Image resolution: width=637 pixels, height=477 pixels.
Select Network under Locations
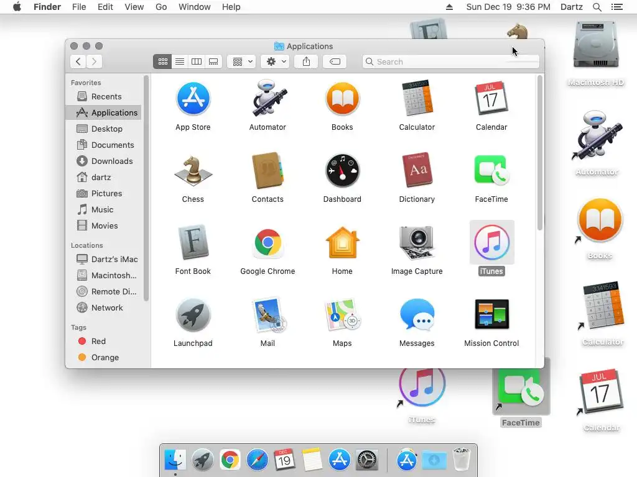pos(104,308)
